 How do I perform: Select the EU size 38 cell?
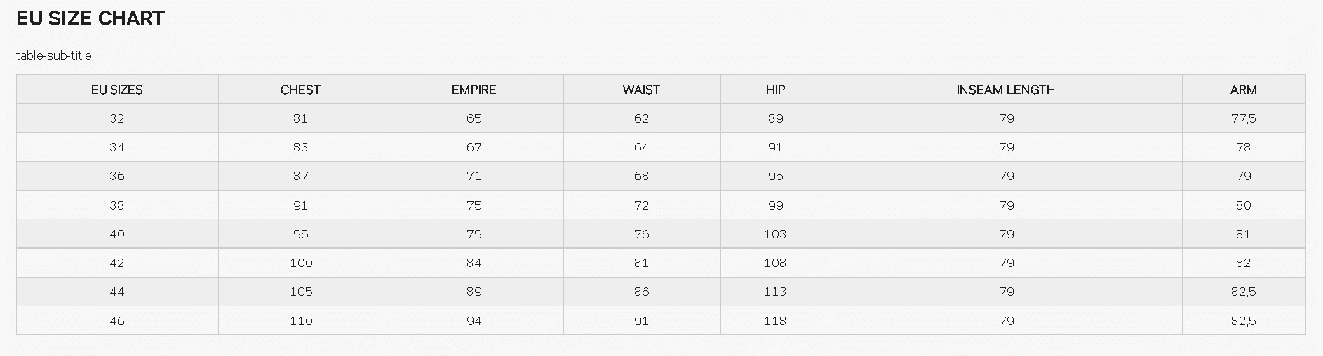pos(117,205)
